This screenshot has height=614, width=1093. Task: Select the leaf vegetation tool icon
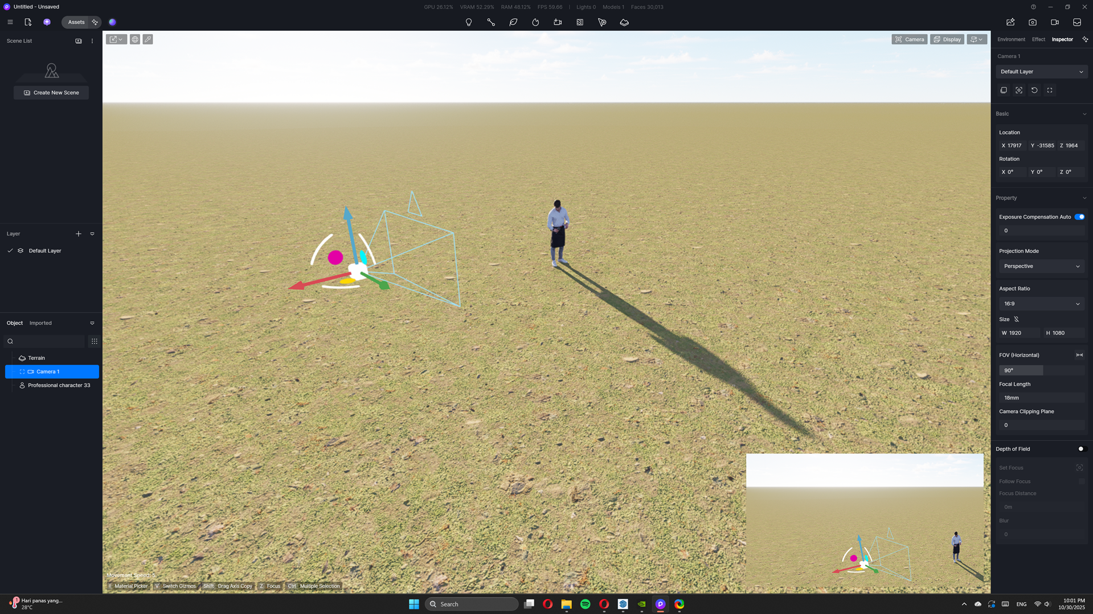click(513, 22)
